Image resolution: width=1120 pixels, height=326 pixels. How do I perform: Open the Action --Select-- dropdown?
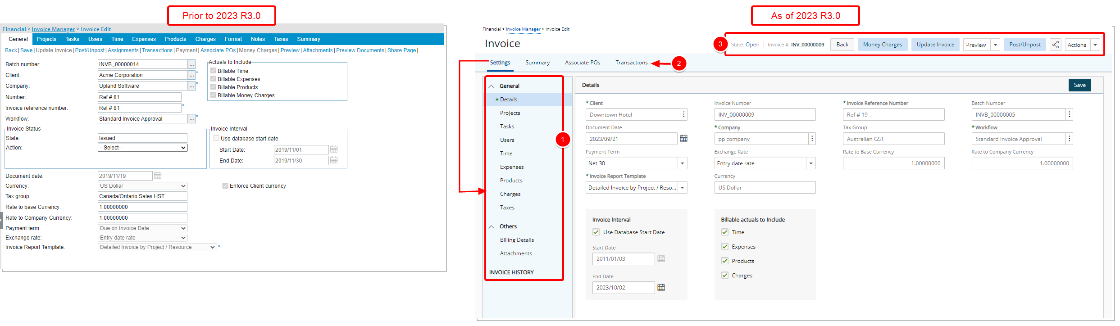[x=142, y=148]
